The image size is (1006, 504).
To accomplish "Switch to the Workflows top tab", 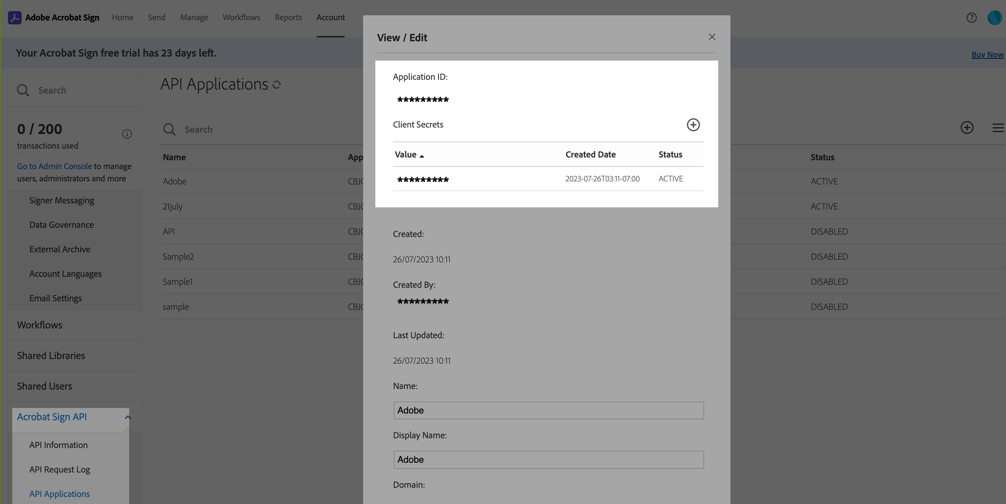I will tap(241, 17).
